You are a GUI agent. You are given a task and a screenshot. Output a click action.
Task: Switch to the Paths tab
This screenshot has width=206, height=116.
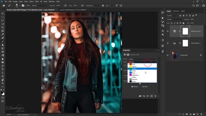pos(183,11)
